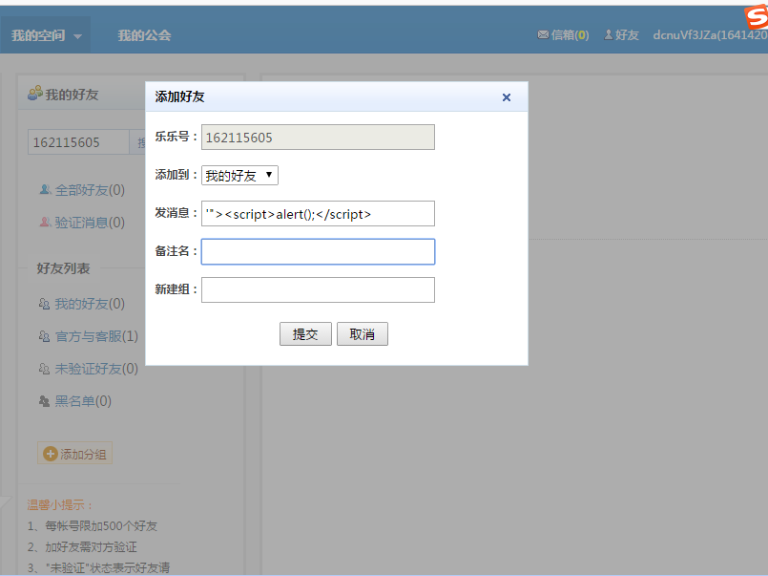The width and height of the screenshot is (768, 576).
Task: Click the 官方与客服 group icon
Action: click(44, 336)
